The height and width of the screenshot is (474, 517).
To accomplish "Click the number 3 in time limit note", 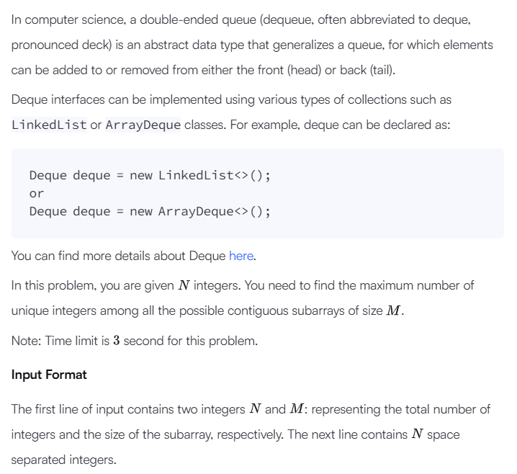I will pyautogui.click(x=117, y=341).
